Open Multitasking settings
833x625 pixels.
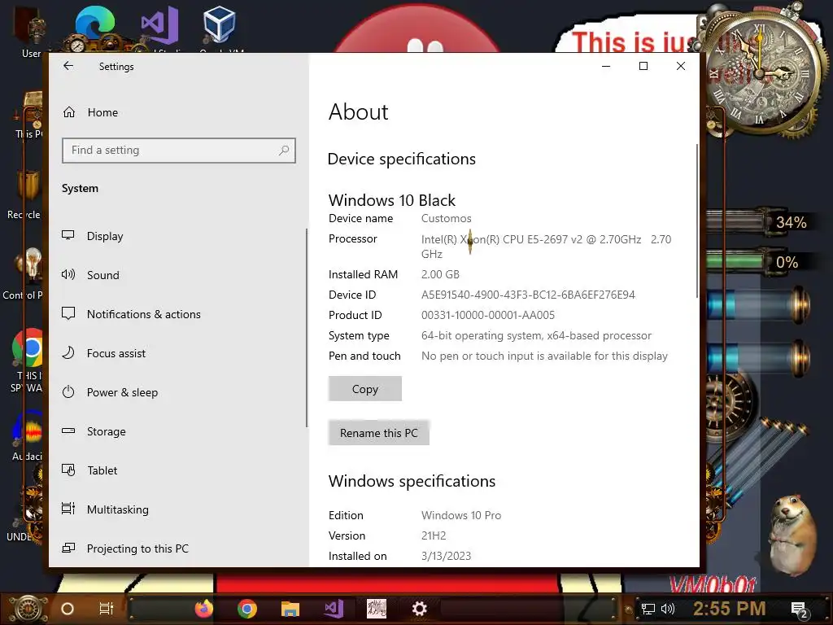click(117, 509)
